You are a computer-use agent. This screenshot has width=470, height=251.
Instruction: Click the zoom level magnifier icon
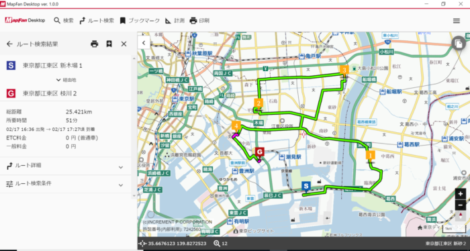coord(217,244)
